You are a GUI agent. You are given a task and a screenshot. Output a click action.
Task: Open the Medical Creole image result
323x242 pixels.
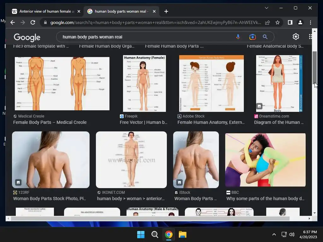click(62, 84)
